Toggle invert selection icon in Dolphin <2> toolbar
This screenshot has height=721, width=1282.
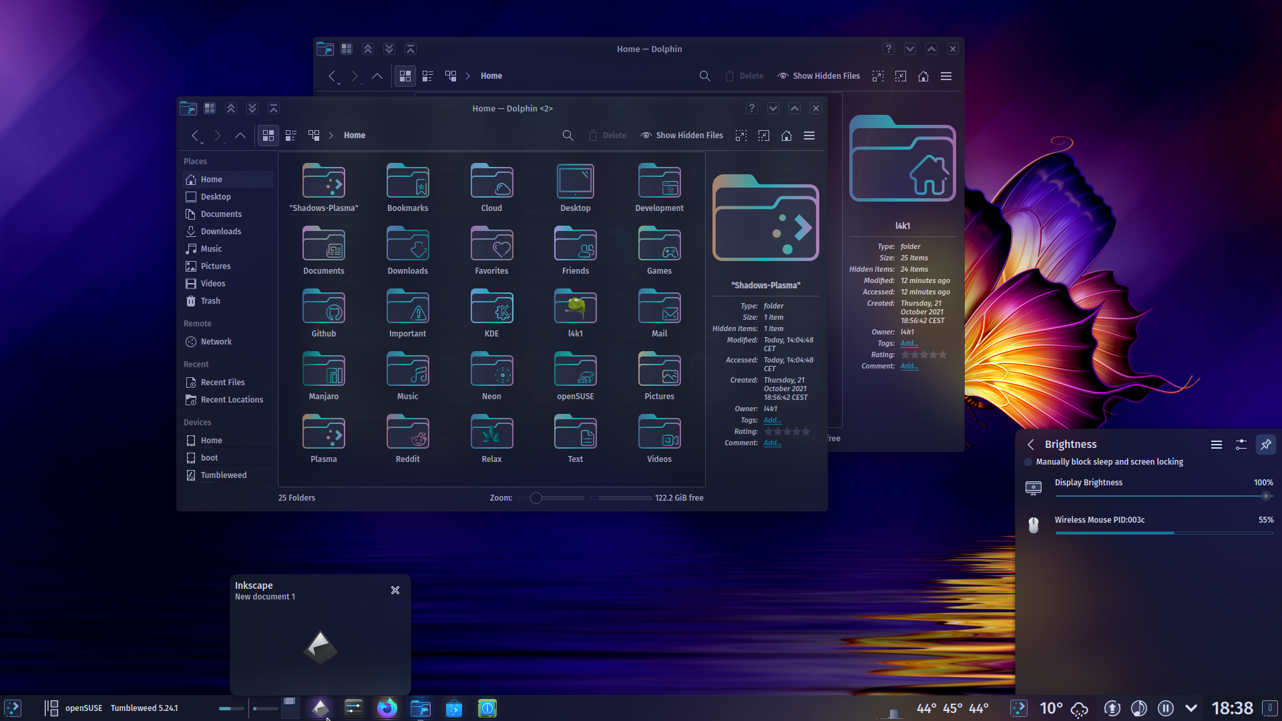(x=764, y=136)
